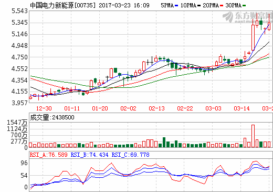Click the 5.146 price axis label
The height and width of the screenshot is (192, 273).
point(19,34)
